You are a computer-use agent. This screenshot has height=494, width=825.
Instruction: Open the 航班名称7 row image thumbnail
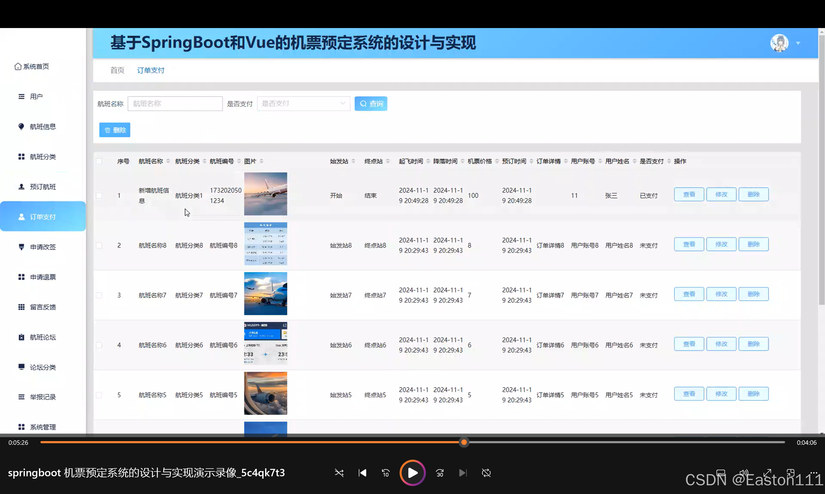click(x=265, y=294)
